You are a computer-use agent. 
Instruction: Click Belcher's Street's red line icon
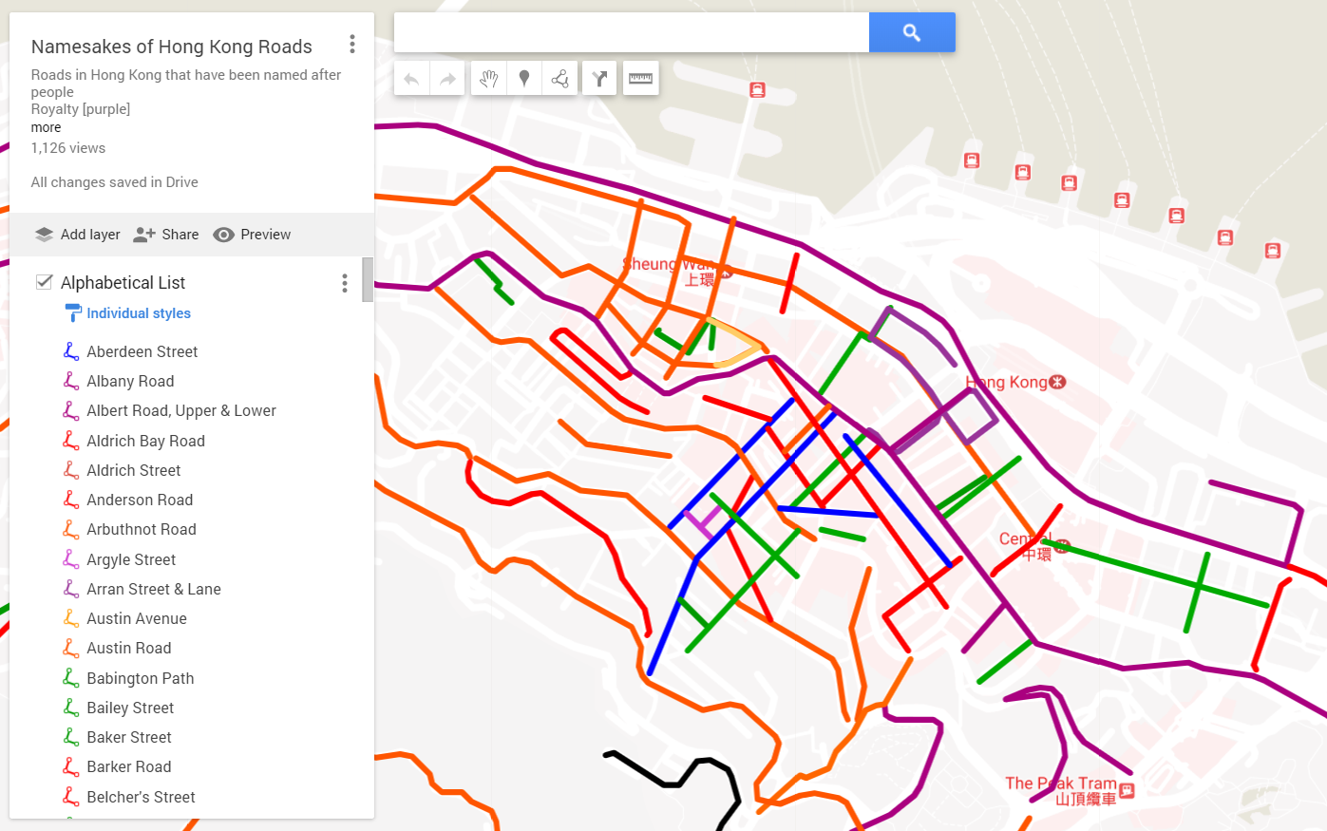pos(71,796)
